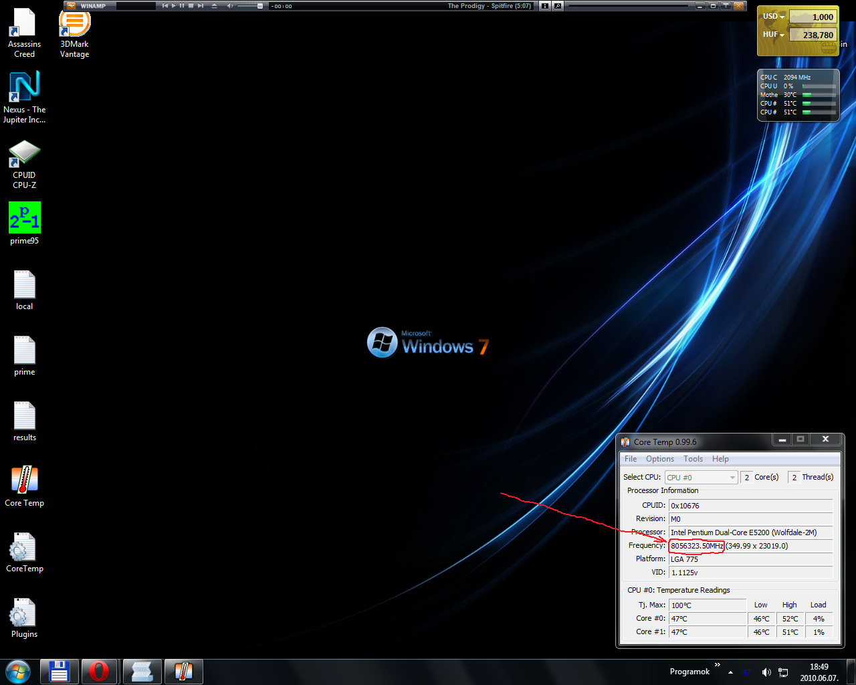This screenshot has width=856, height=685.
Task: Click the Winamp seek bar
Action: click(629, 5)
